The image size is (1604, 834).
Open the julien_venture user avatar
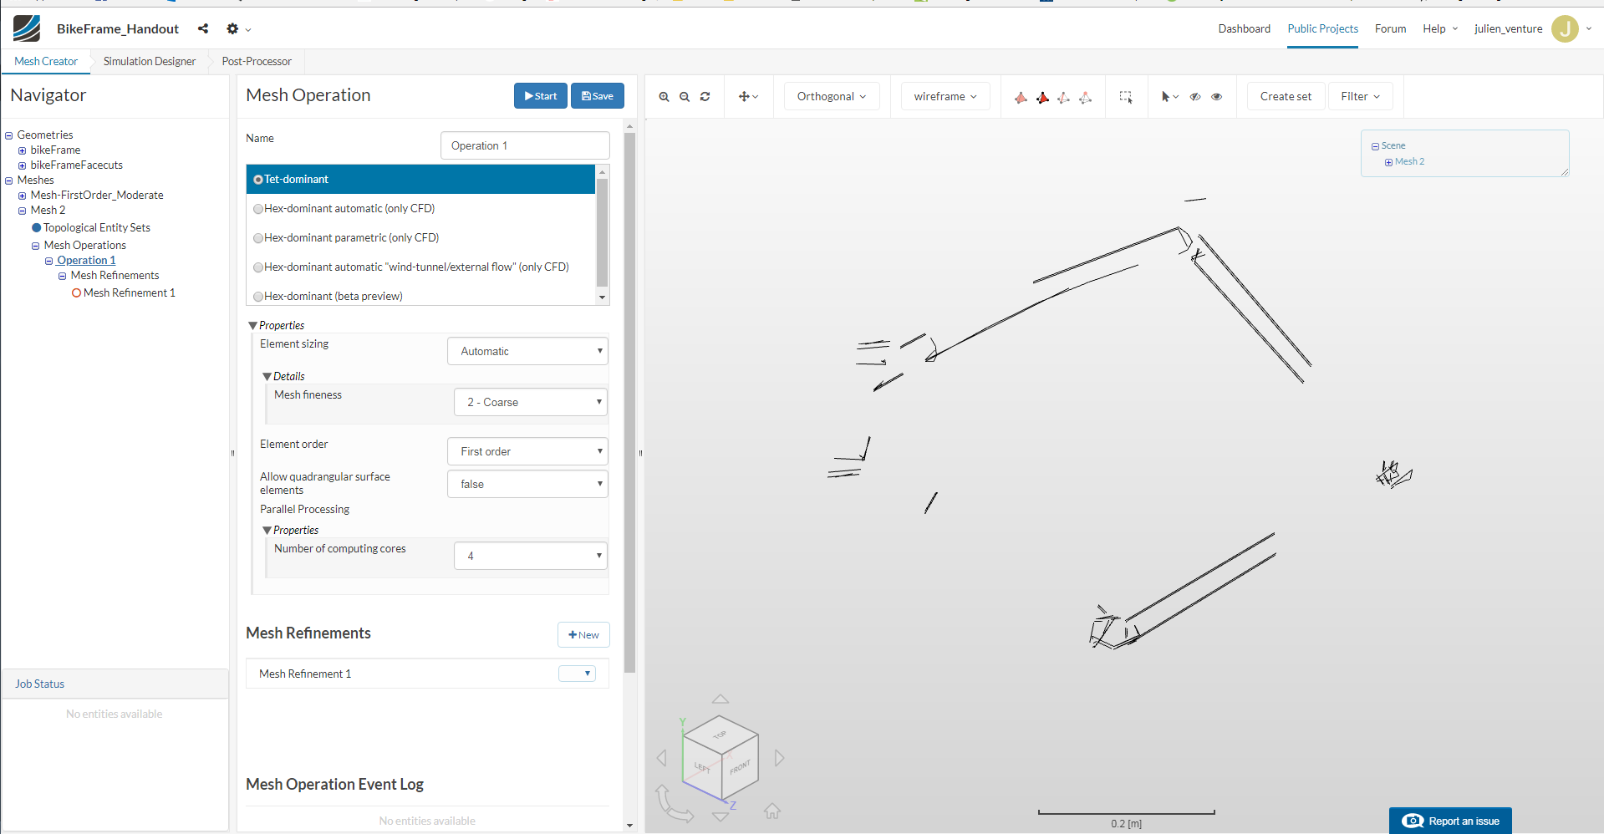pos(1565,28)
